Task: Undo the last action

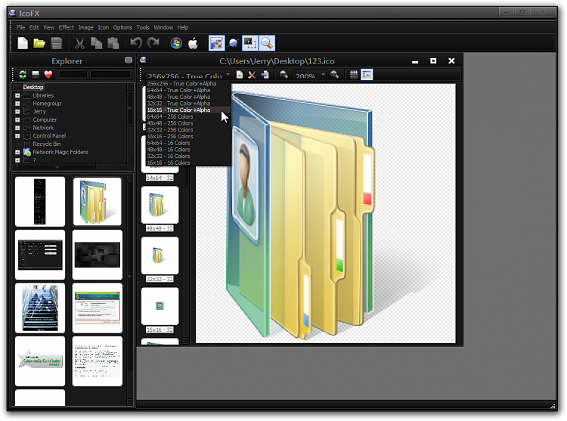Action: pos(136,43)
